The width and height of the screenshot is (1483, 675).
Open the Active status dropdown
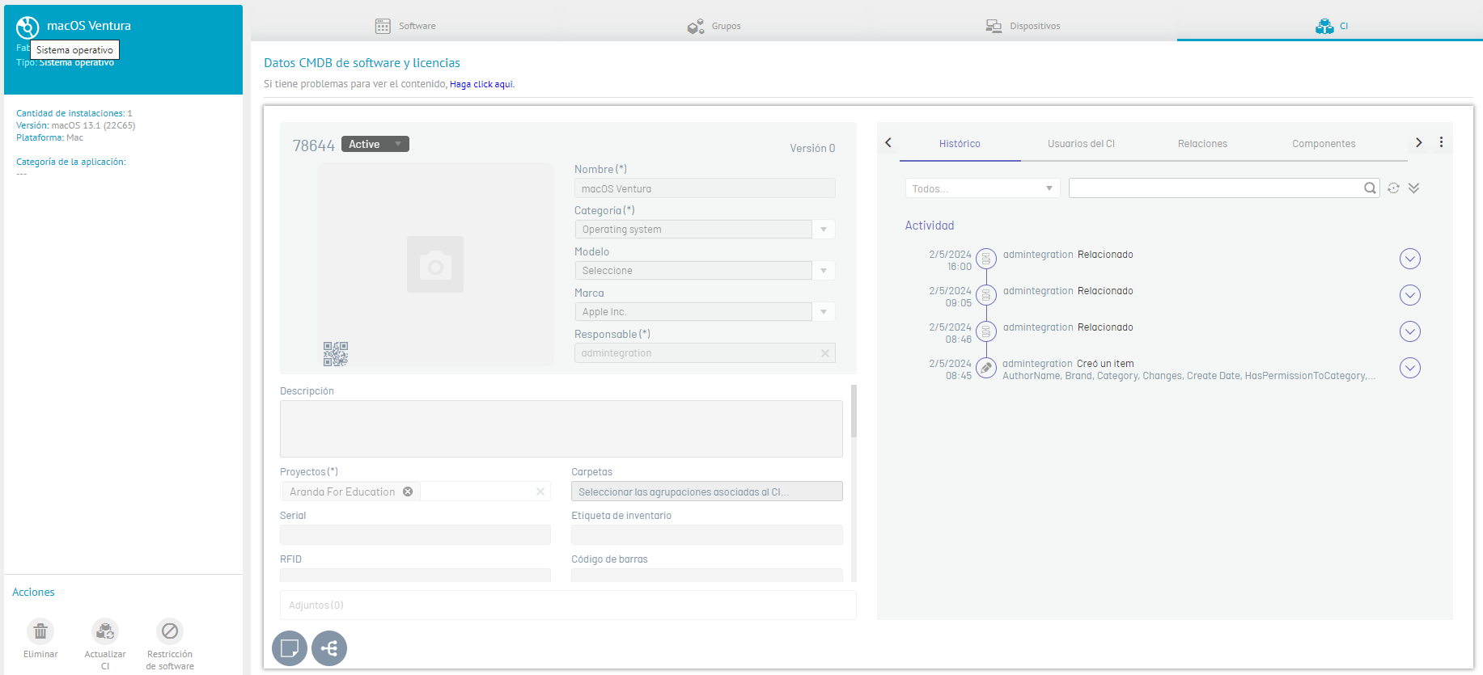[x=375, y=144]
